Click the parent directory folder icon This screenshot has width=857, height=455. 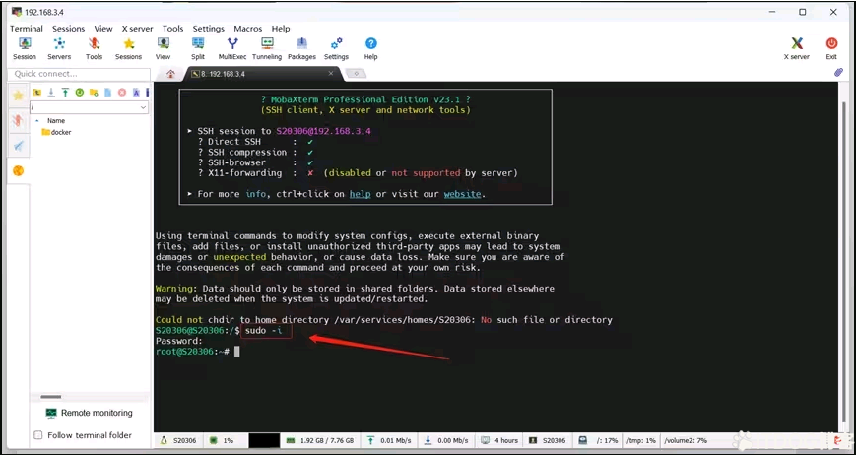pyautogui.click(x=37, y=93)
